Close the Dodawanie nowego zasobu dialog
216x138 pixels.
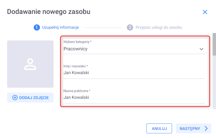click(x=205, y=12)
